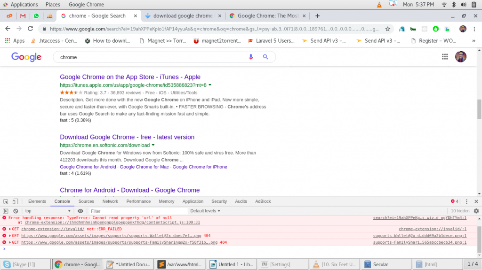Open the pinned WhatsApp tab

tap(36, 15)
